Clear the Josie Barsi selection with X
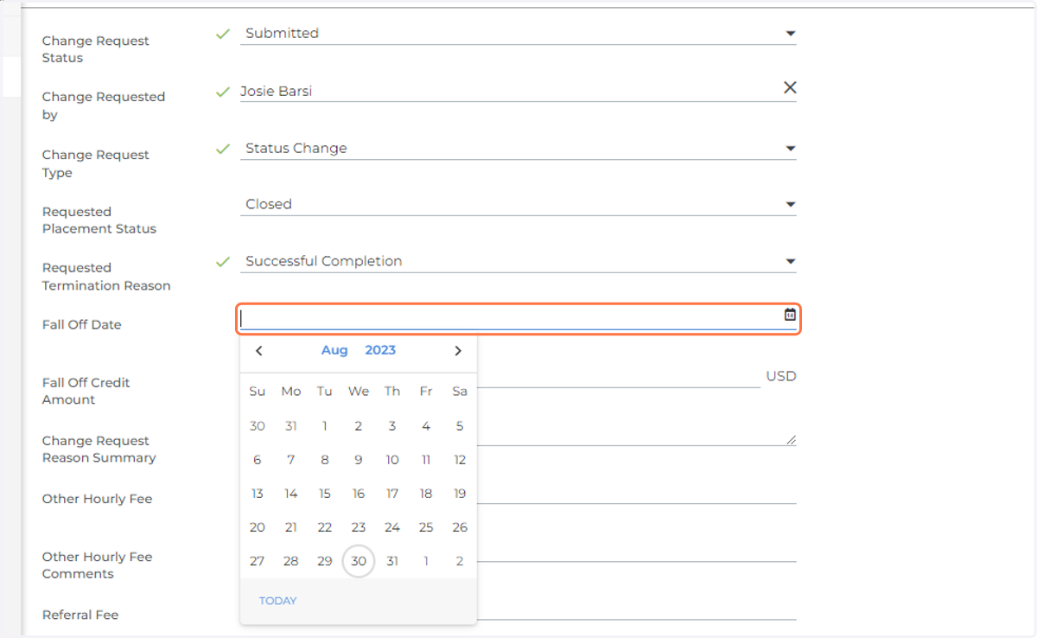The width and height of the screenshot is (1037, 638). [x=790, y=87]
